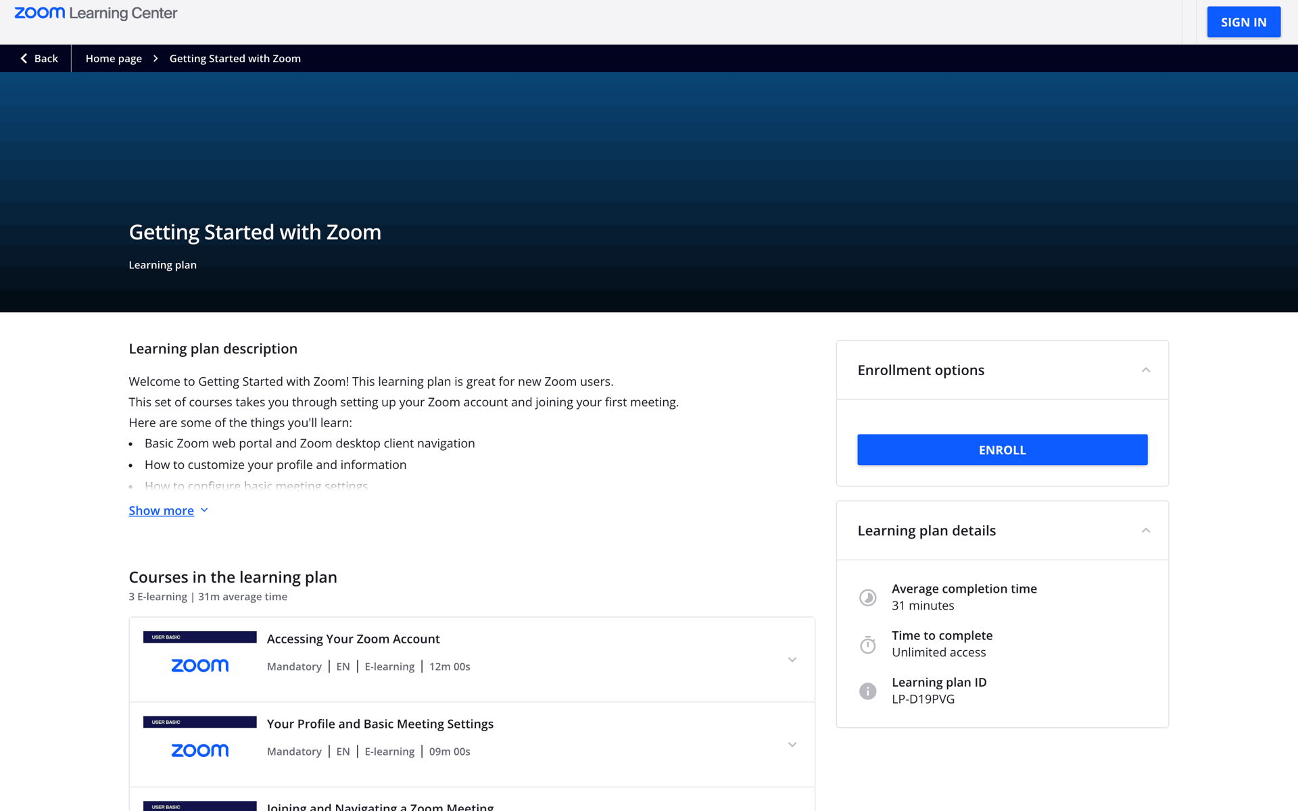
Task: Go to Home page breadcrumb
Action: click(114, 59)
